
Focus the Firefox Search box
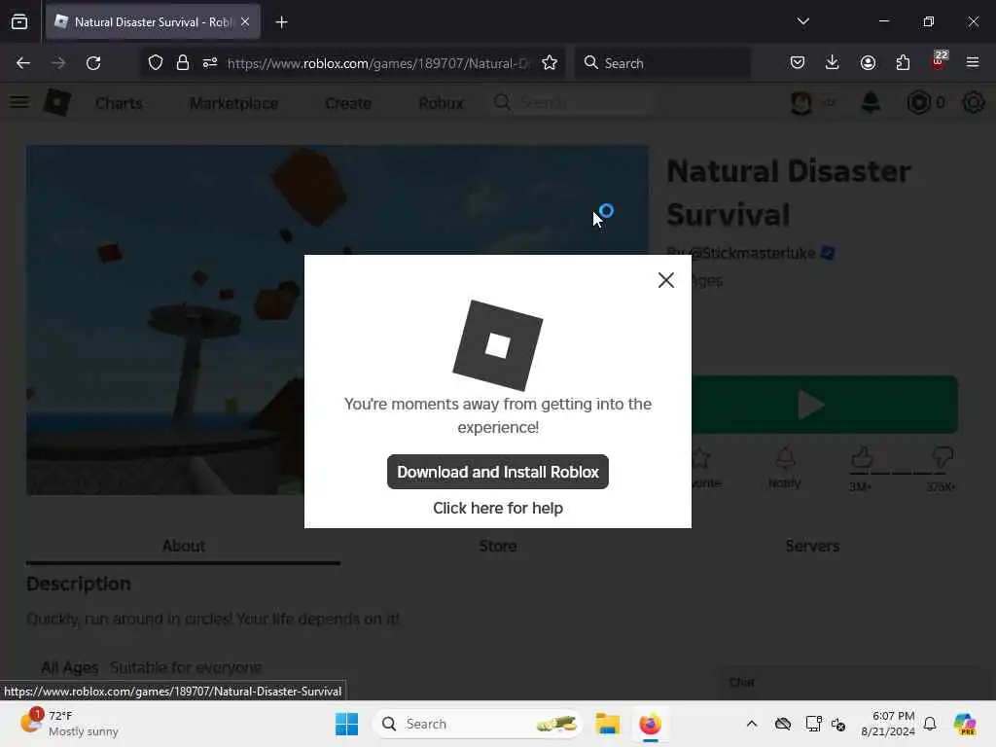coord(662,63)
